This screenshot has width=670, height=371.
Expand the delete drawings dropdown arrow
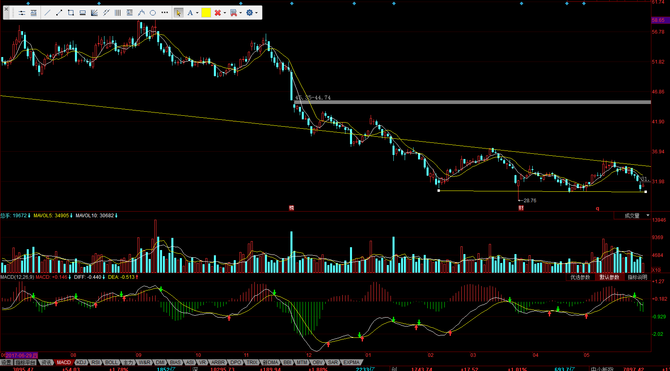click(x=225, y=13)
